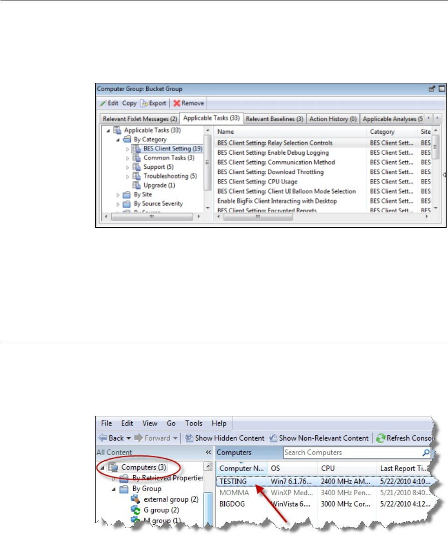Open the Action History (0) tab
Viewport: 448px width, 535px height.
333,119
